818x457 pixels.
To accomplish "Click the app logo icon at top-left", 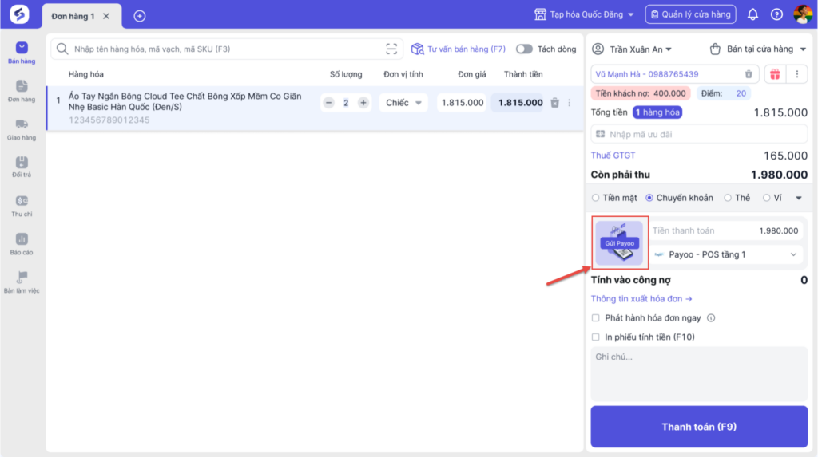I will pyautogui.click(x=19, y=14).
